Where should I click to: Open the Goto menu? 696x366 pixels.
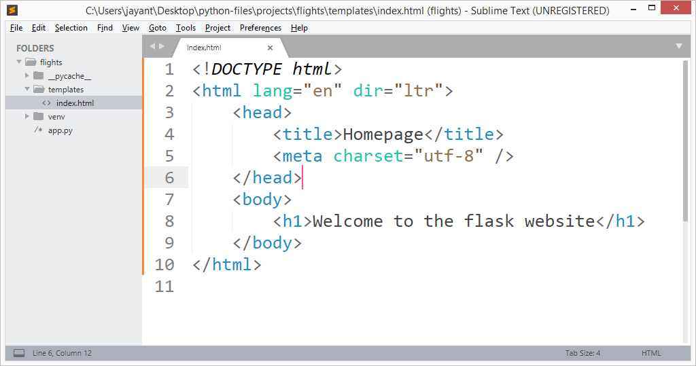tap(158, 28)
